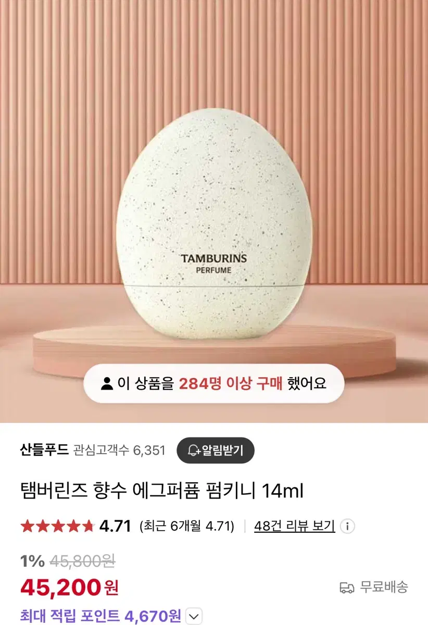428x625 pixels.
Task: Click the 최근 6개월 4.71 rating text
Action: [187, 526]
